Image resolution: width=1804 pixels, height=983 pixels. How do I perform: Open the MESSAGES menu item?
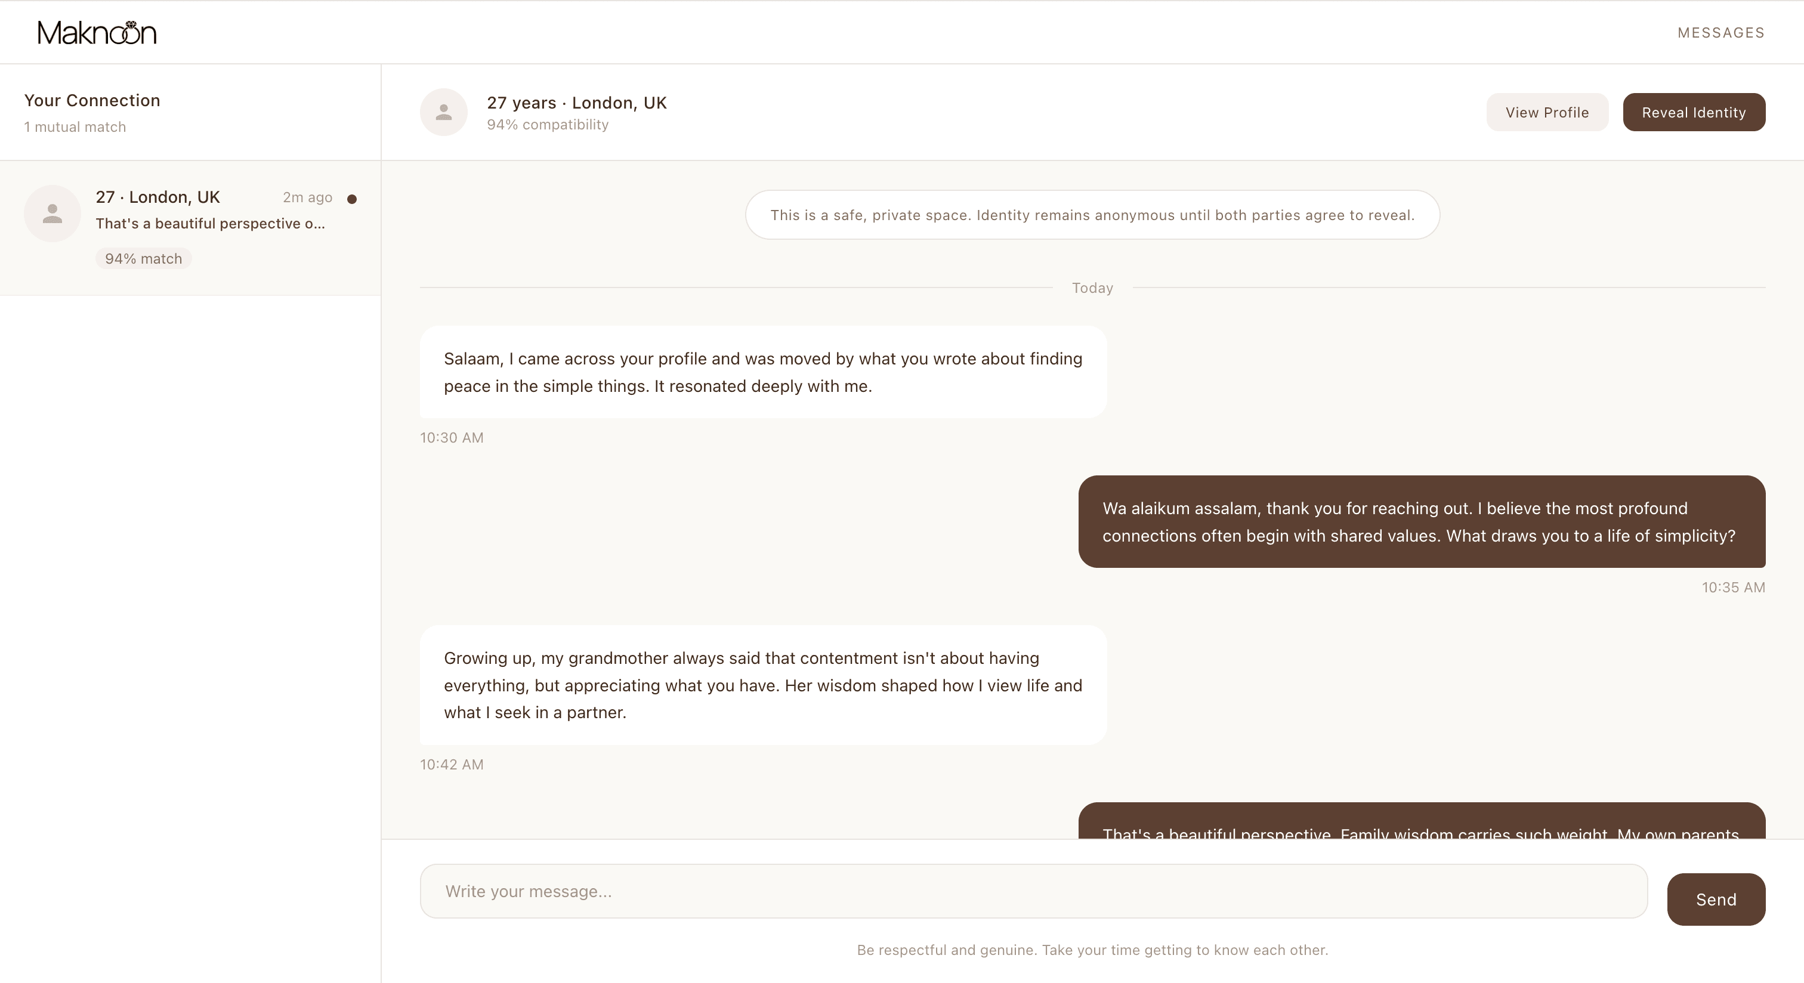[1720, 33]
